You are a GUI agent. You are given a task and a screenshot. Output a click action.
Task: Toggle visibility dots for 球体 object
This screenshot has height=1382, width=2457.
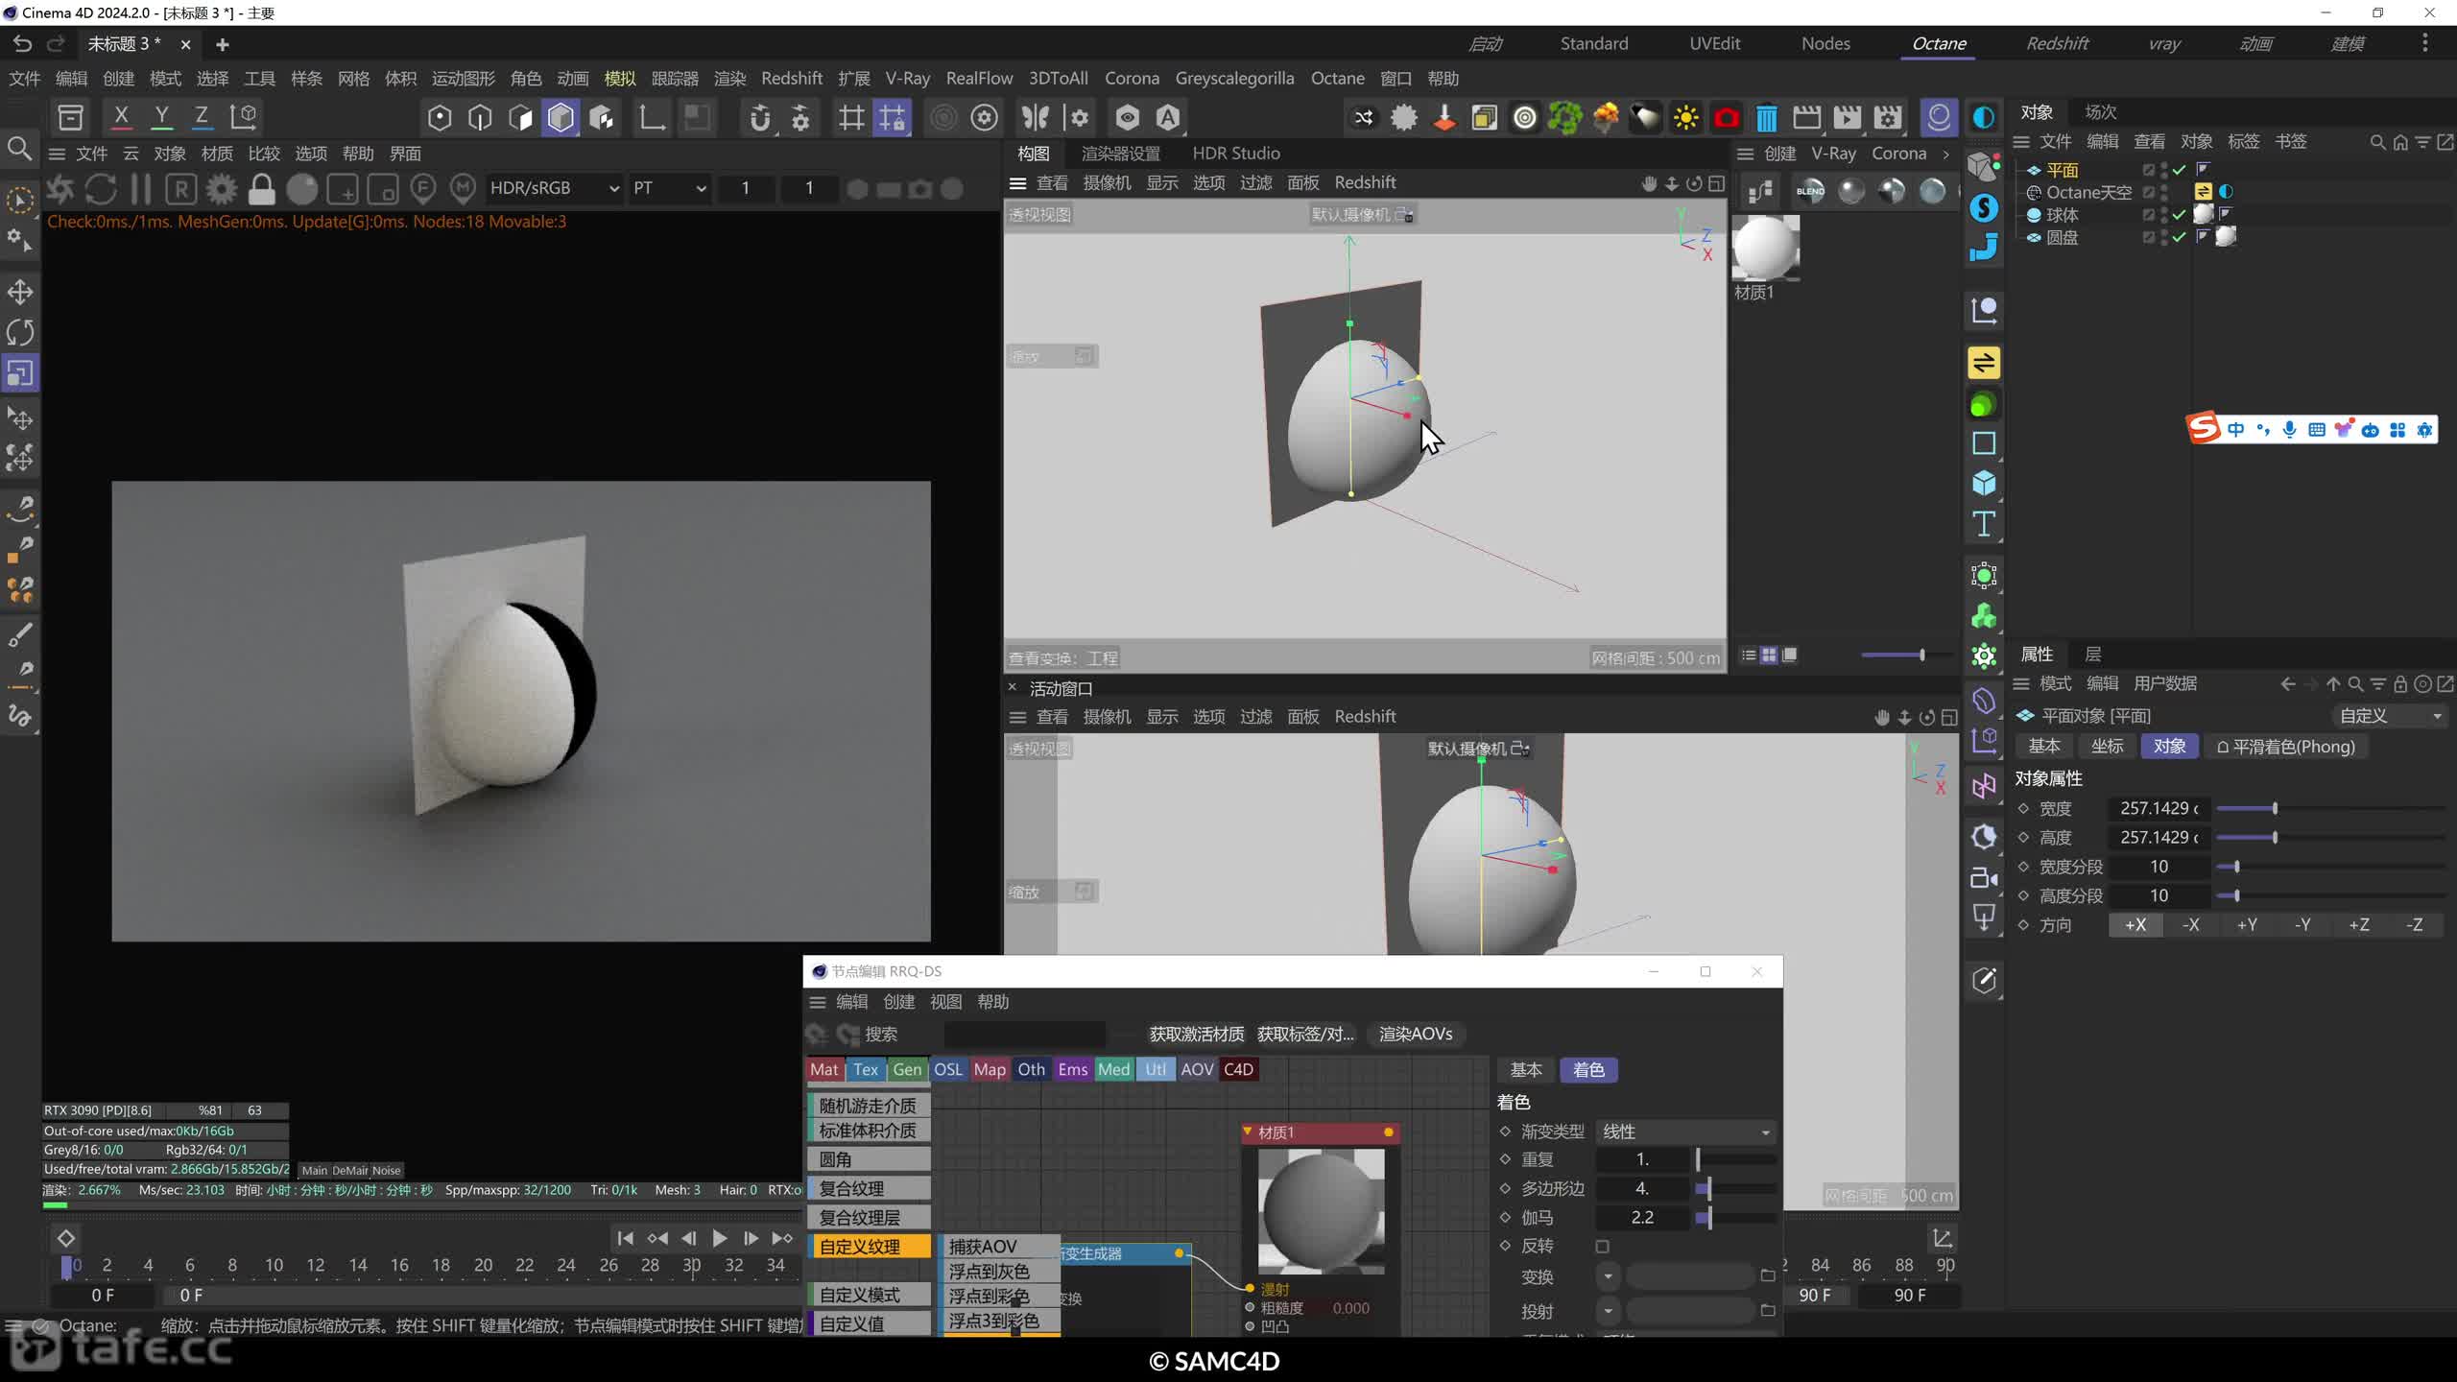[x=2164, y=215]
